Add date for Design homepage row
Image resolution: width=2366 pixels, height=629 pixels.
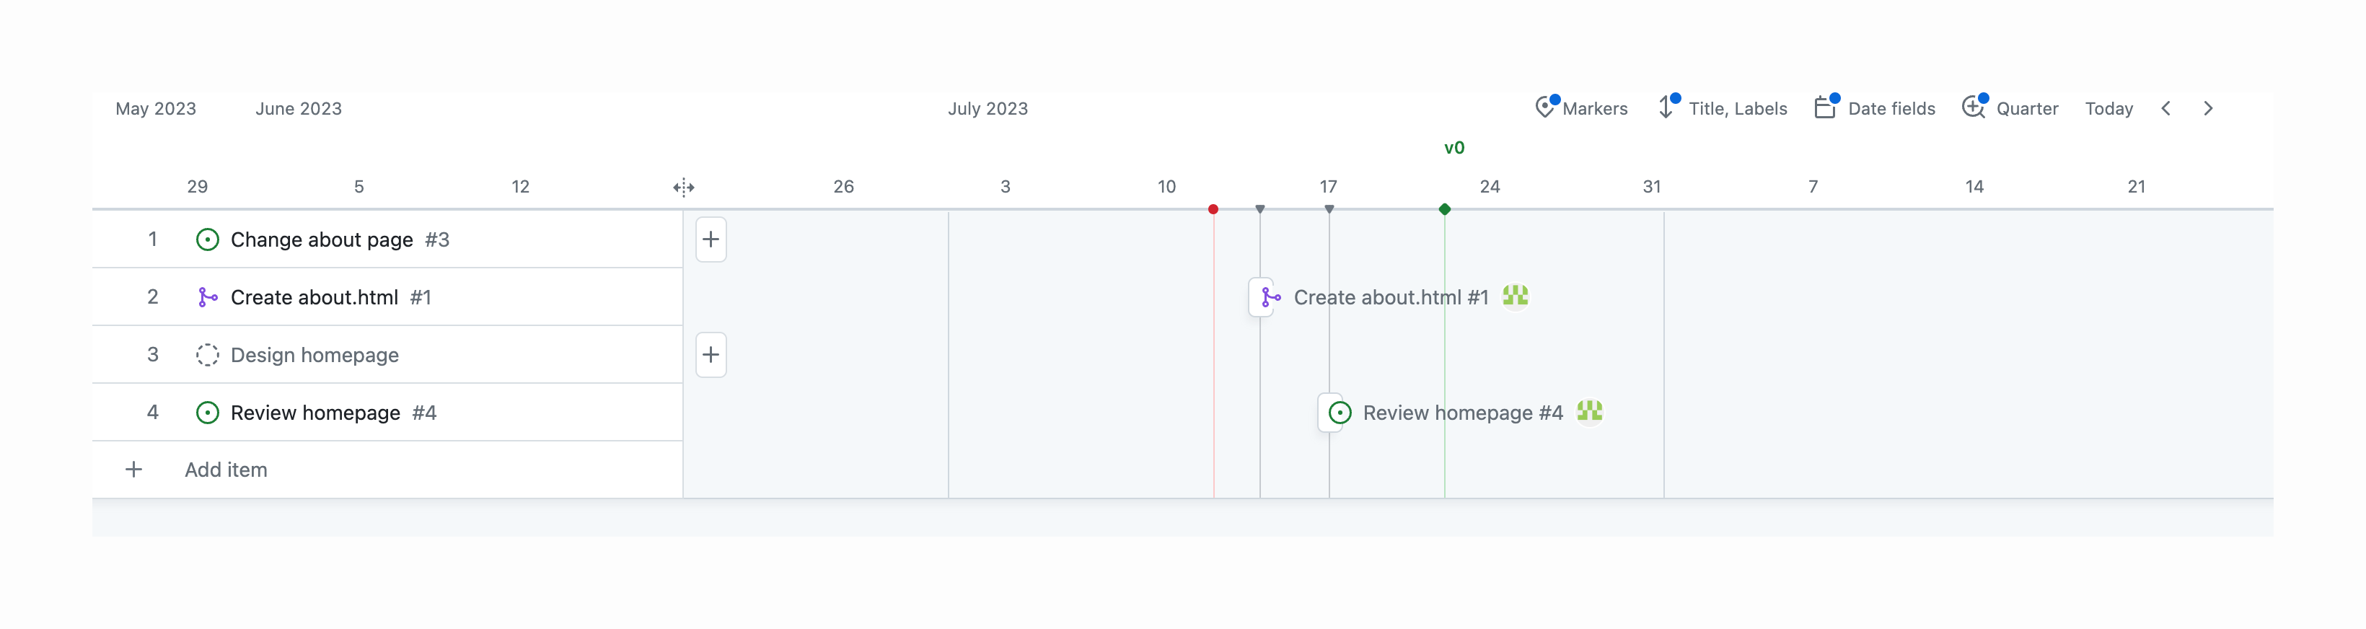click(x=711, y=356)
